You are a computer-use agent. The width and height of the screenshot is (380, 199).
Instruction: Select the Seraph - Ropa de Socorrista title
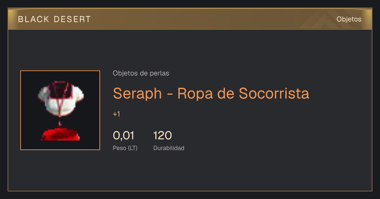[211, 93]
